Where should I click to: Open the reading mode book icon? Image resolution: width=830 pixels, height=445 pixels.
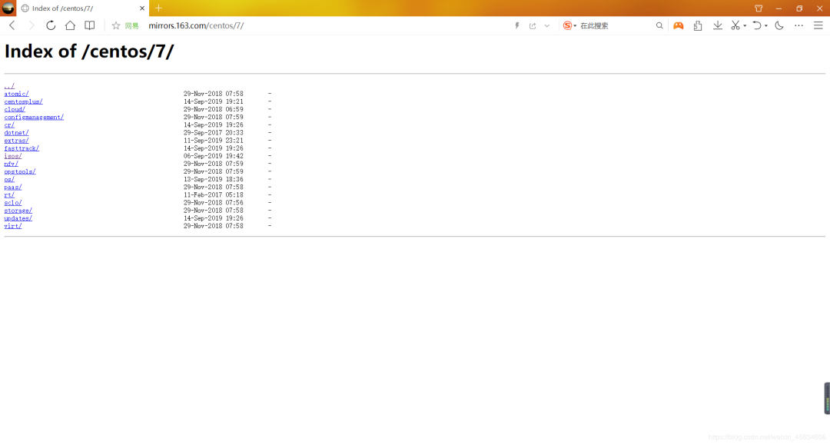[90, 25]
